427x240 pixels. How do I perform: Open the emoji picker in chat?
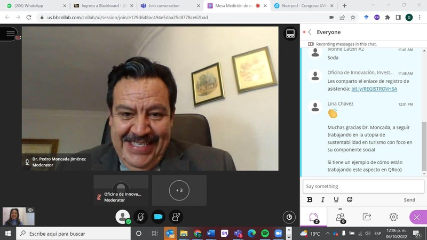pos(350,199)
